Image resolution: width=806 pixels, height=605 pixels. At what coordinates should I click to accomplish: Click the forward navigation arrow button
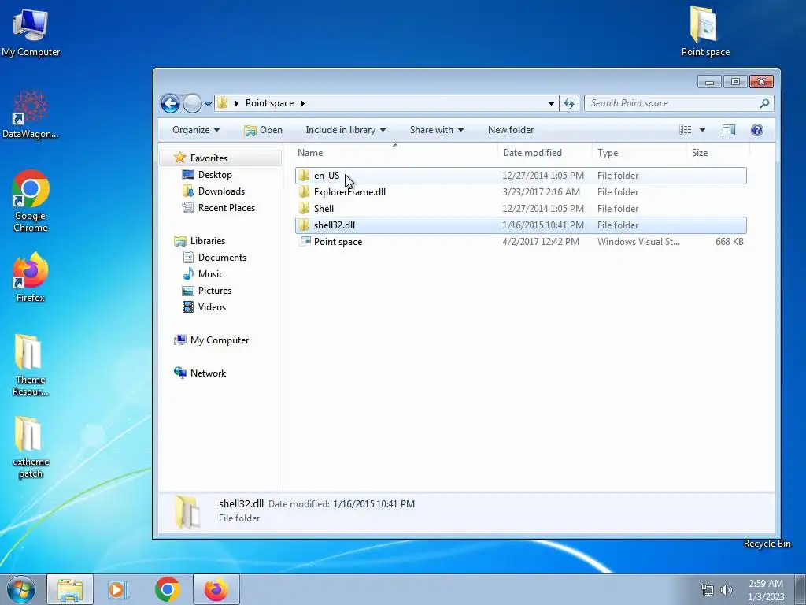tap(192, 103)
